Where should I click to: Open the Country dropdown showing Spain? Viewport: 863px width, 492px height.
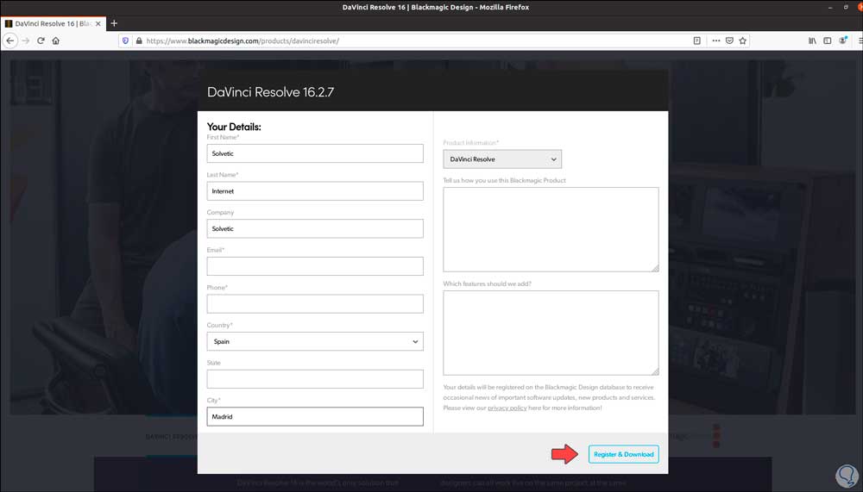pyautogui.click(x=315, y=341)
